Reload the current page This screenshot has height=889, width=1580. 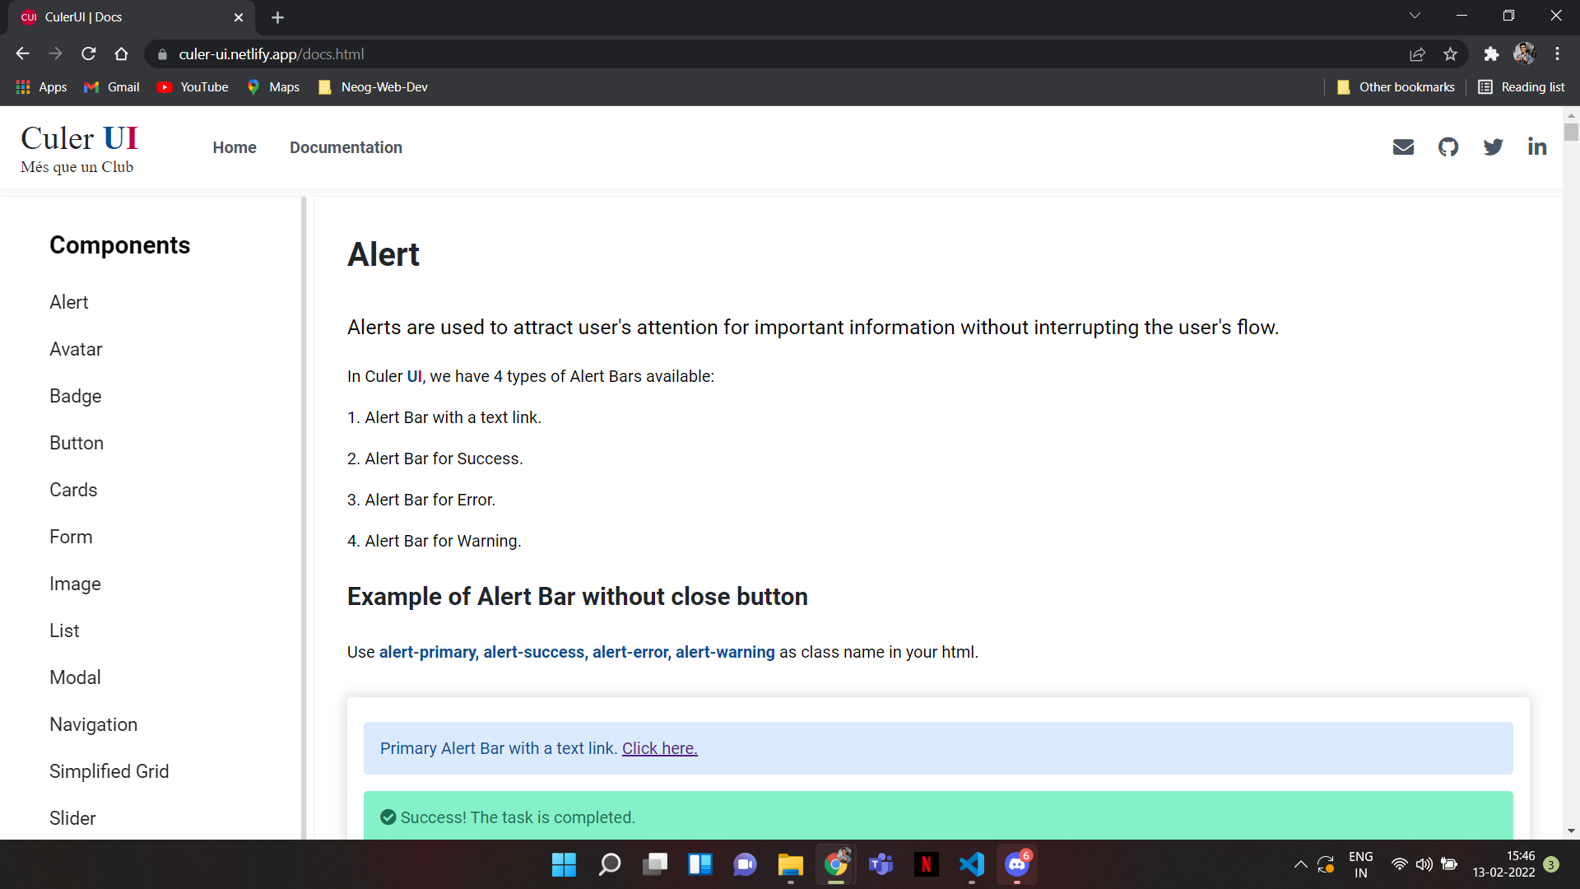pos(88,54)
